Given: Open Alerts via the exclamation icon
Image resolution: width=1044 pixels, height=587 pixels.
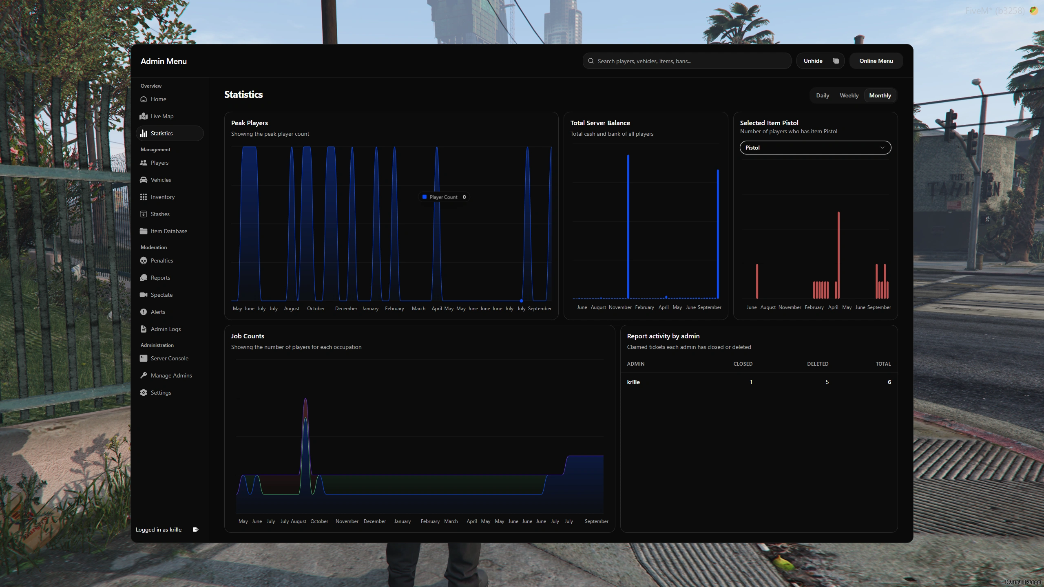Looking at the screenshot, I should pyautogui.click(x=144, y=312).
